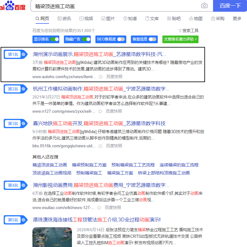
Task: Expand dropdown arrow after www.esuliao.com URL
Action: tap(99, 208)
